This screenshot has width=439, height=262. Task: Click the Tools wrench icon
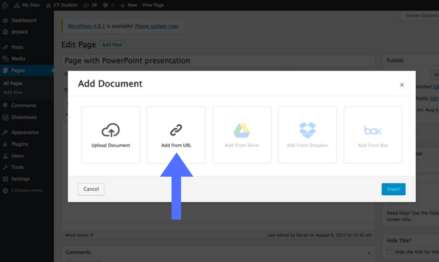[x=5, y=168]
